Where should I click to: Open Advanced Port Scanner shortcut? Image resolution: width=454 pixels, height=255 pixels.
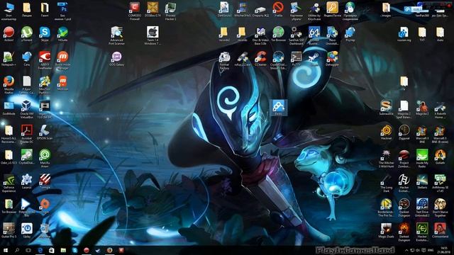116,35
